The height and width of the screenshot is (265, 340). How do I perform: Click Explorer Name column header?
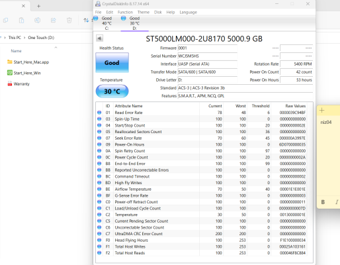click(x=16, y=51)
